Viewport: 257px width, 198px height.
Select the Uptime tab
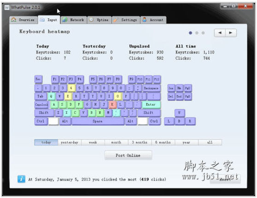99,20
